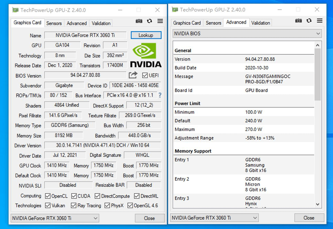Click the screenshot camera icon in left window

pos(139,21)
